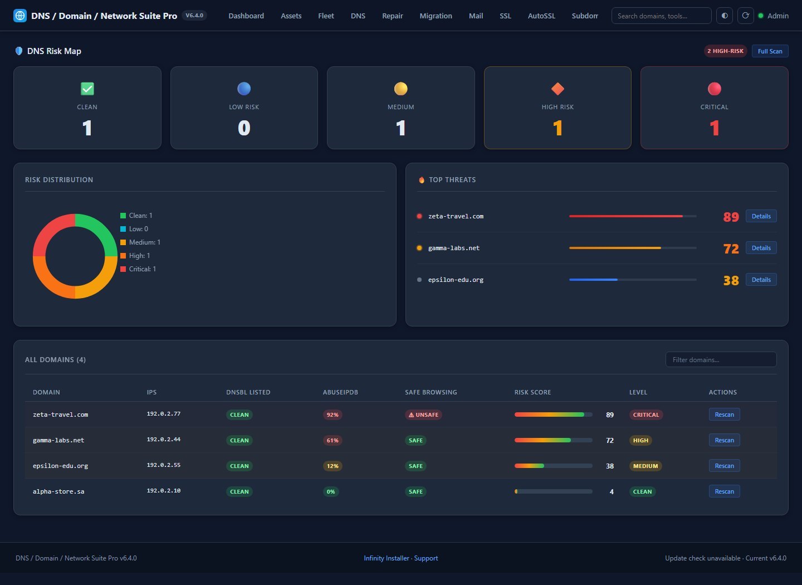Toggle the dark/light theme button
802x585 pixels.
(x=724, y=16)
